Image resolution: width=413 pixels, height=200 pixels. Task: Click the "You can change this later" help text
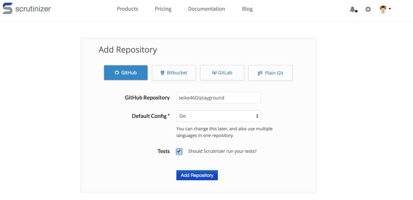coord(224,133)
